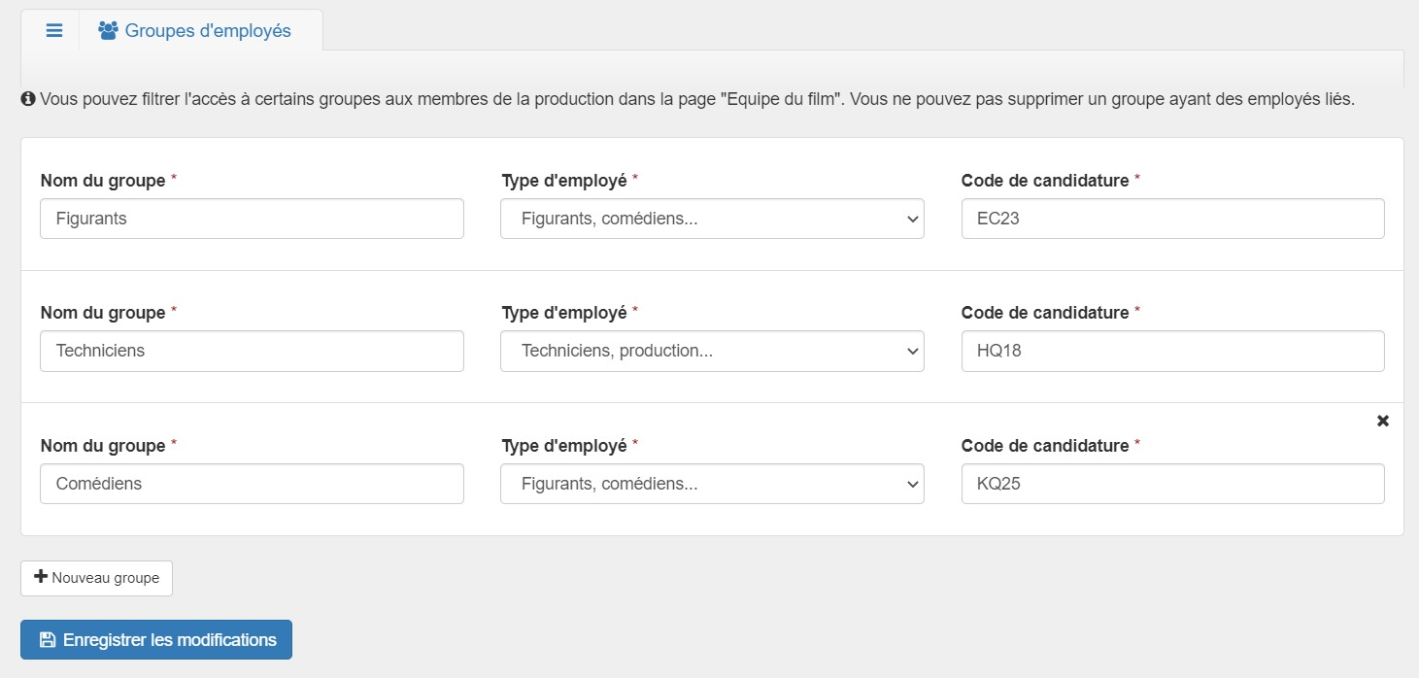Open employee type dropdown for Comédiens group
The width and height of the screenshot is (1419, 678).
pyautogui.click(x=712, y=484)
